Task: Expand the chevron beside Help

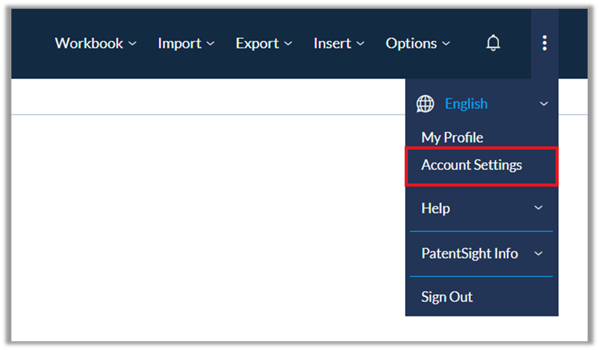Action: click(x=538, y=208)
